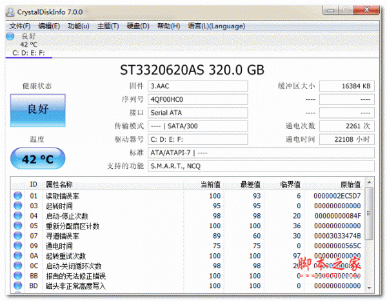Screen dimensions: 387x301
Task: Click raw value 00003033474B
Action: [337, 236]
